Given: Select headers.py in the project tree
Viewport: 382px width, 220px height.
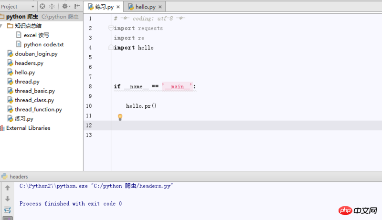Looking at the screenshot, I should click(29, 63).
